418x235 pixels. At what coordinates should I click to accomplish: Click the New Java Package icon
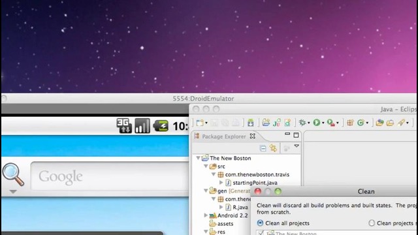350,123
